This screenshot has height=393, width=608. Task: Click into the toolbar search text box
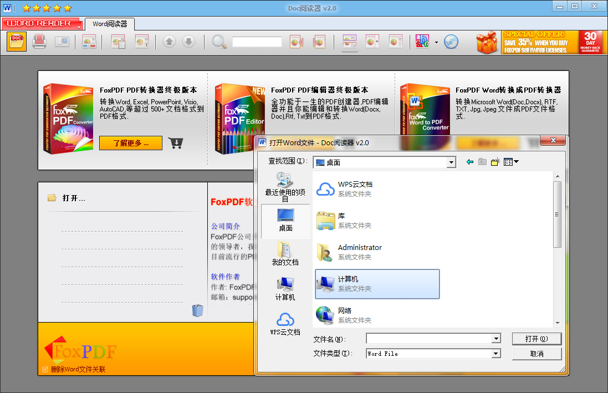coord(257,42)
